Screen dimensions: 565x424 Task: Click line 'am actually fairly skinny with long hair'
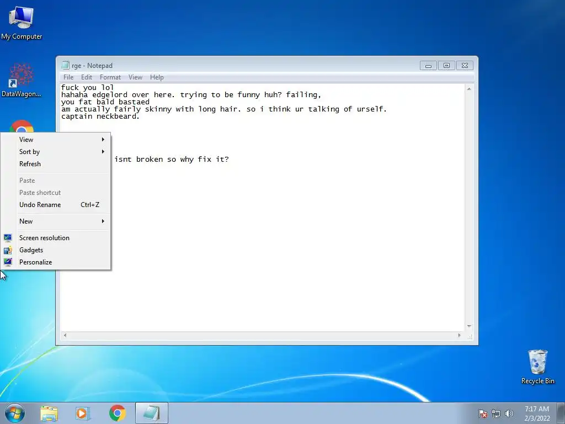(x=224, y=109)
